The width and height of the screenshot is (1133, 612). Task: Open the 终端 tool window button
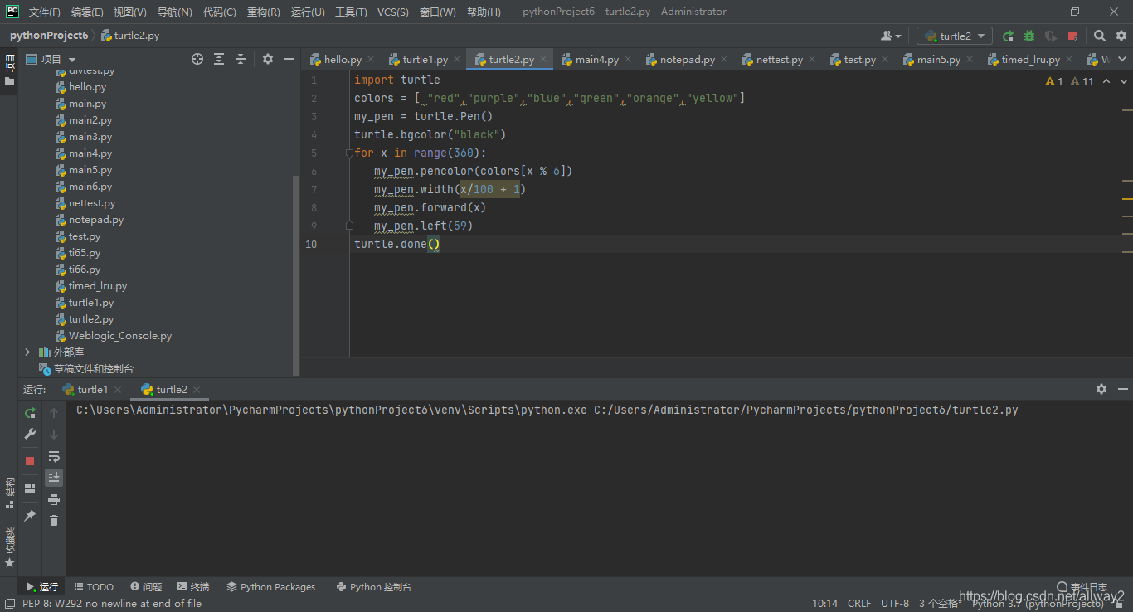pos(192,586)
